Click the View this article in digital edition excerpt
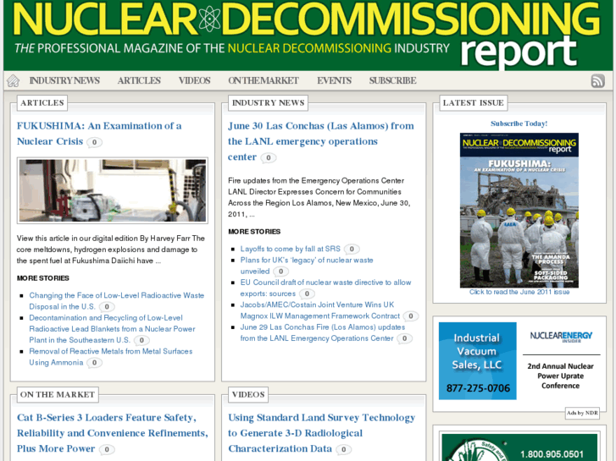 (111, 250)
